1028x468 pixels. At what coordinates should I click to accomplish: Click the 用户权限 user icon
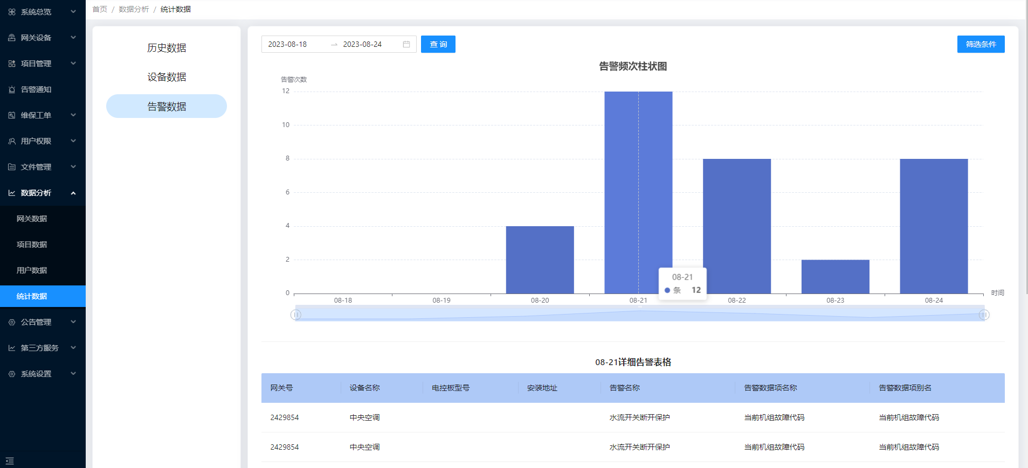(x=12, y=141)
